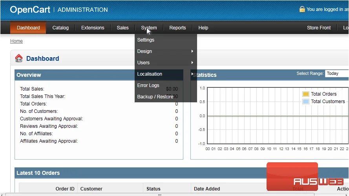Click the No. of Customers label
Viewport: 349px width, 196px height.
pos(39,111)
